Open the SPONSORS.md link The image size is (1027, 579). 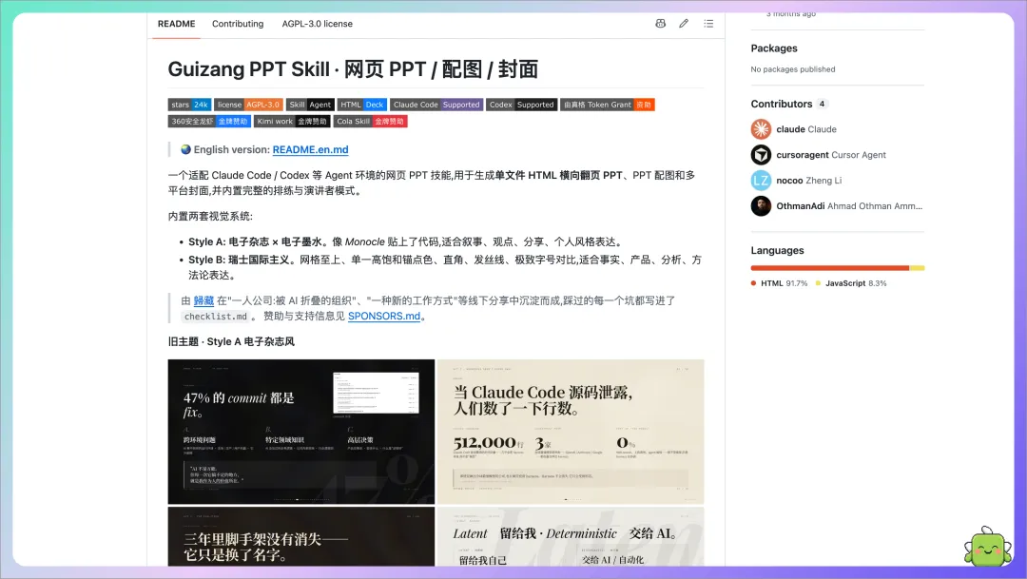384,316
